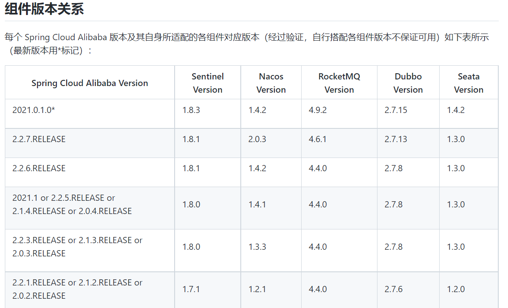Click Seata value 1.3.0 in 2.2.6.RELEASE row
This screenshot has height=308, width=508.
tap(456, 168)
